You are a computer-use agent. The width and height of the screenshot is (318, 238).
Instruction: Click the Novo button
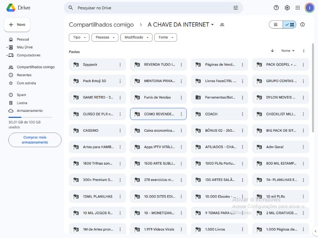(17, 25)
